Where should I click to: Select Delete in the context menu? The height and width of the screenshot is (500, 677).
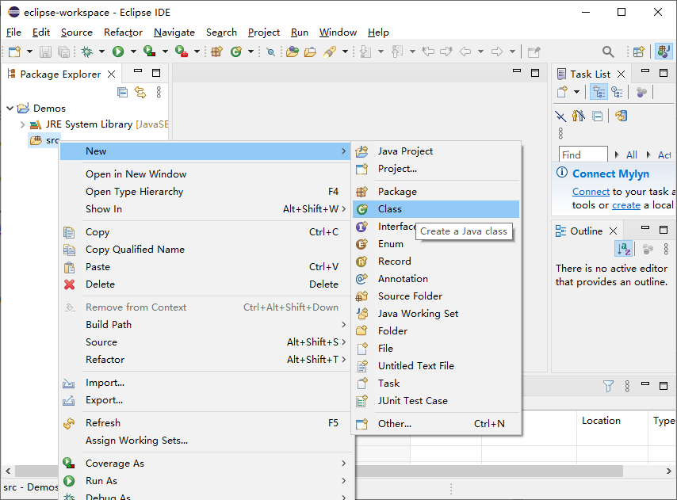pos(205,284)
